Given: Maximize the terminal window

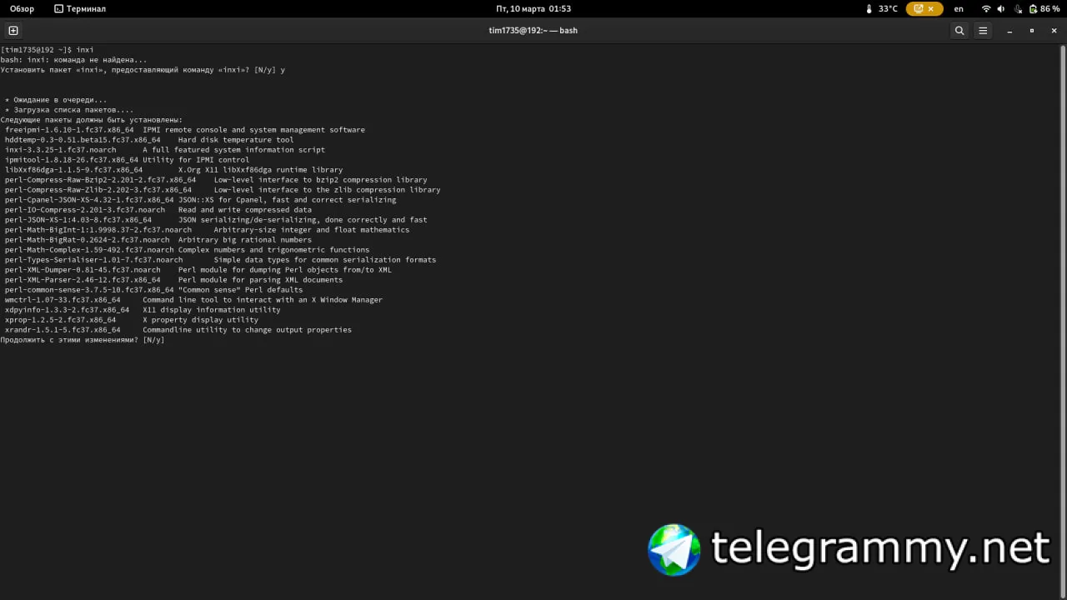Looking at the screenshot, I should click(x=1032, y=31).
